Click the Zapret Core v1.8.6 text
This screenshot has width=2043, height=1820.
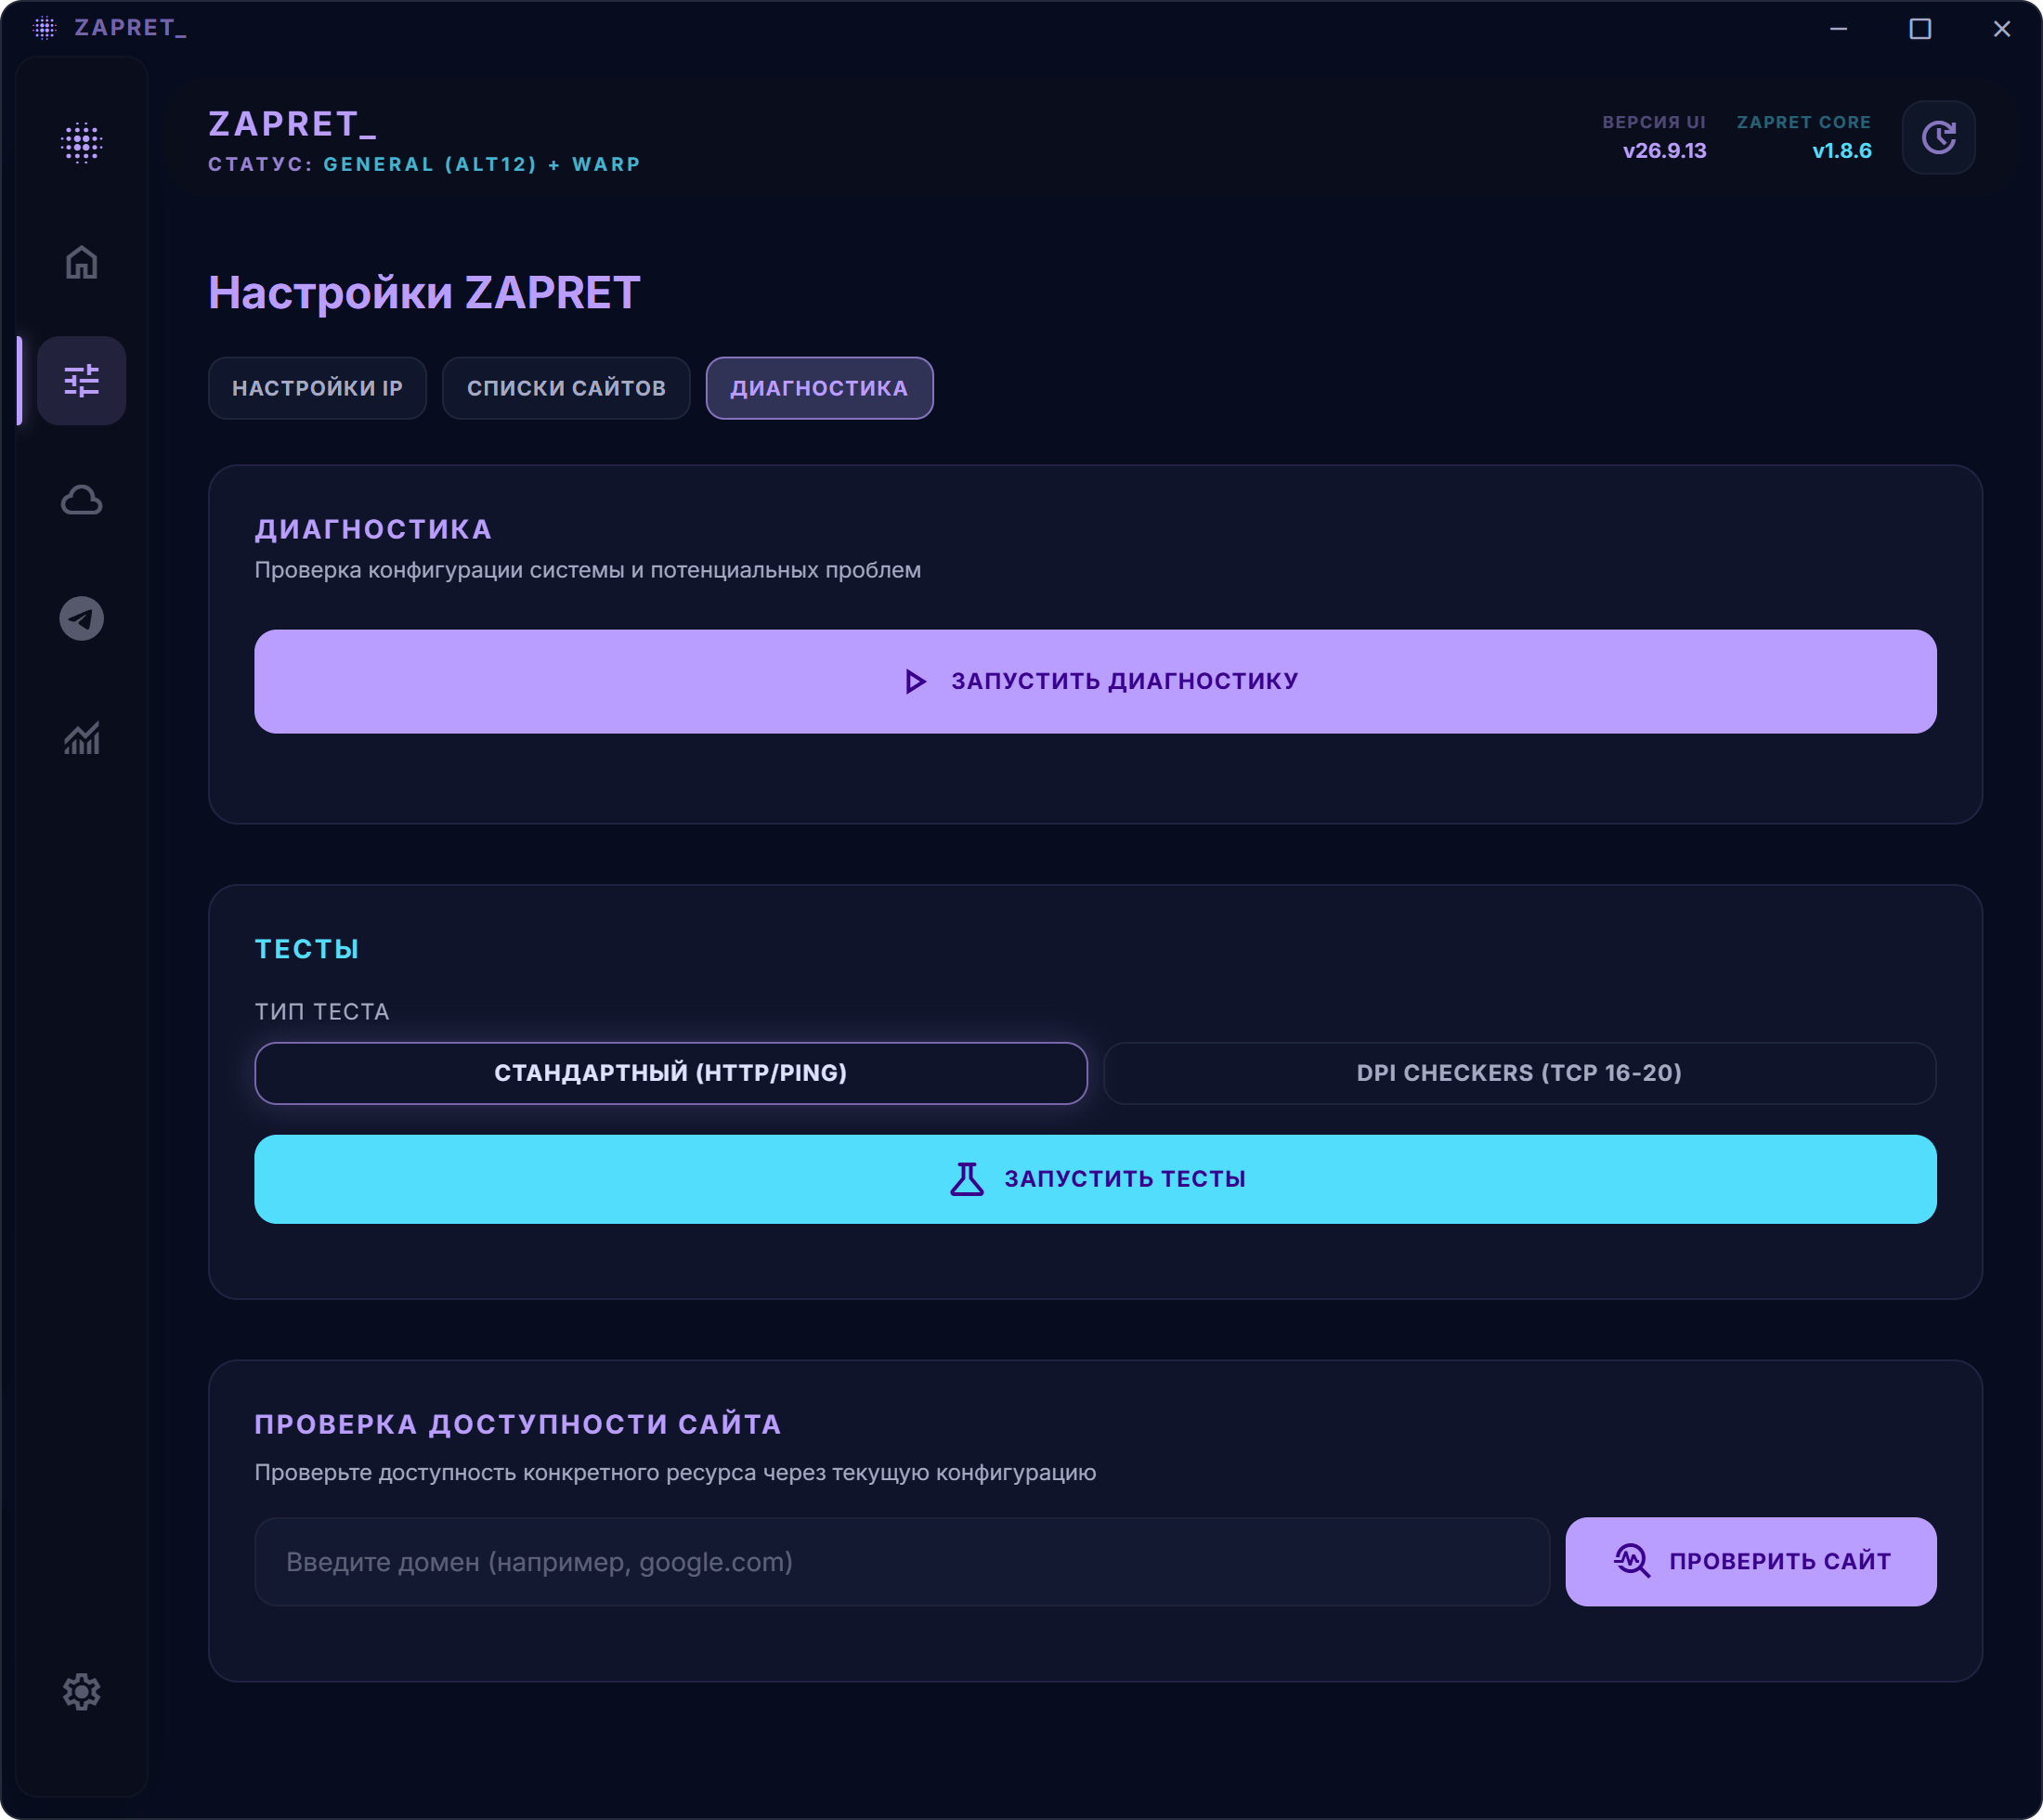1841,151
